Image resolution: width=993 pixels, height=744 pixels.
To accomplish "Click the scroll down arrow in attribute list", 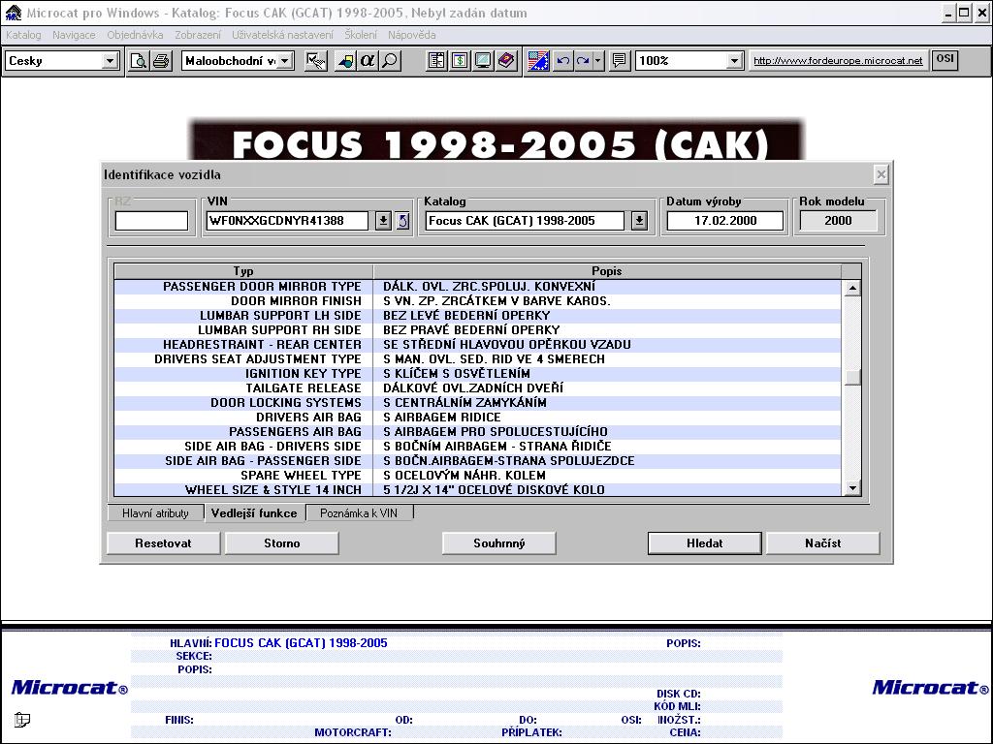I will tap(852, 489).
